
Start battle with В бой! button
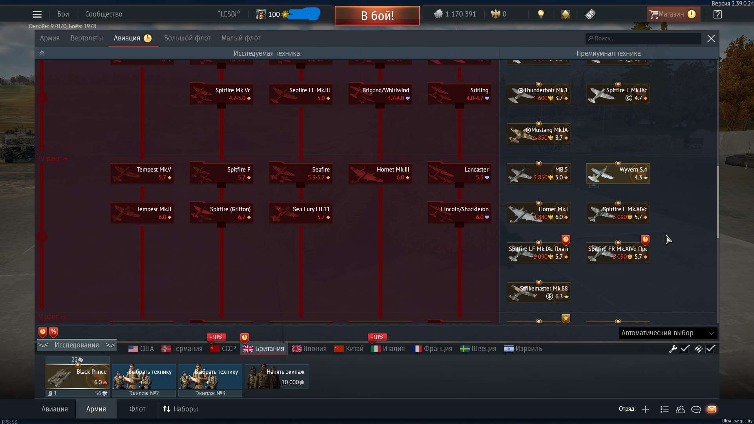(377, 16)
